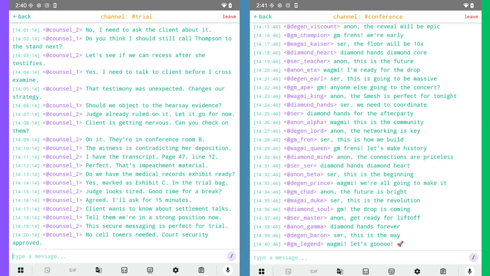This screenshot has width=490, height=276.
Task: Go back from the #trial channel
Action: point(22,16)
